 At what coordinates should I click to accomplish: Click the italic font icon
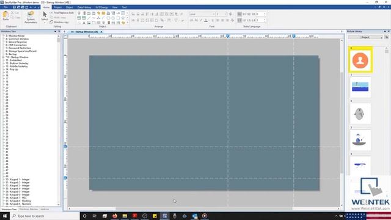pyautogui.click(x=201, y=20)
